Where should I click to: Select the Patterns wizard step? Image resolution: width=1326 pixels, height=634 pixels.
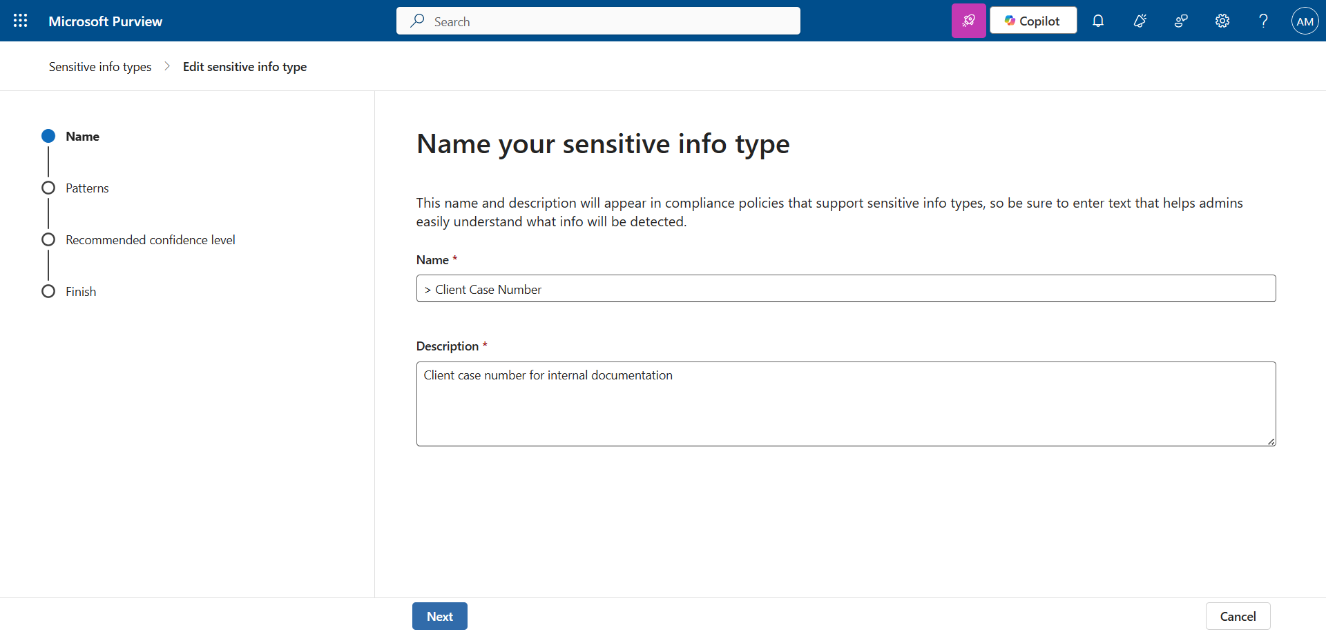point(87,188)
